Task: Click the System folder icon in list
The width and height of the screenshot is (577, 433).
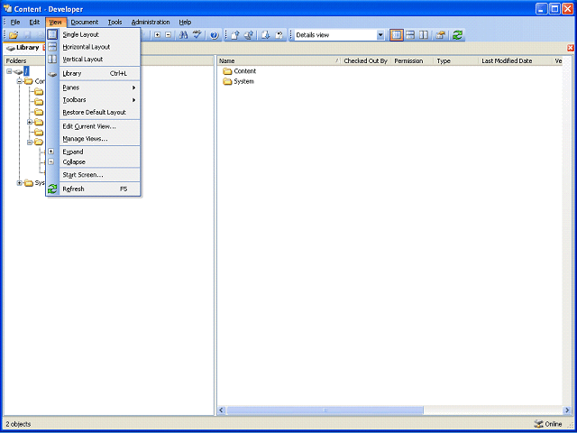Action: point(227,81)
